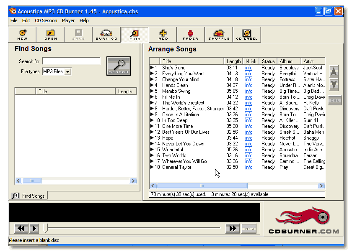Click the rewind playback button
Viewport: 352px width, 252px height.
[x=21, y=228]
